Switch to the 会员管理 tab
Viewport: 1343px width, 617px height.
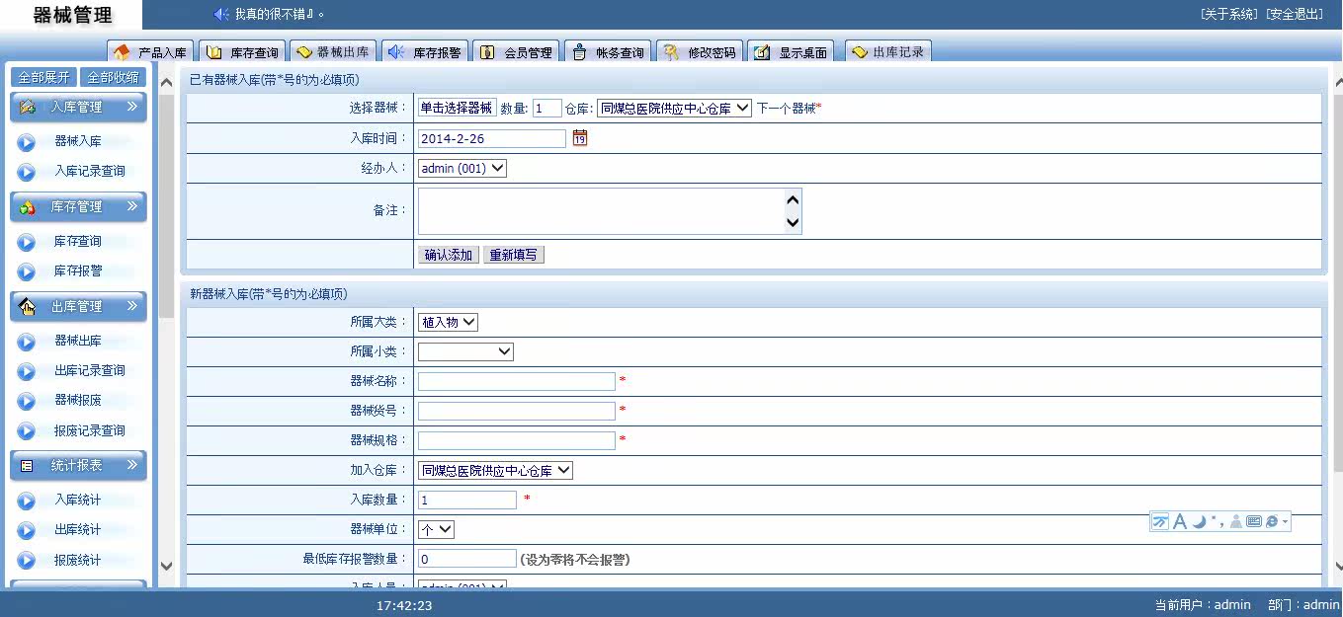[518, 52]
